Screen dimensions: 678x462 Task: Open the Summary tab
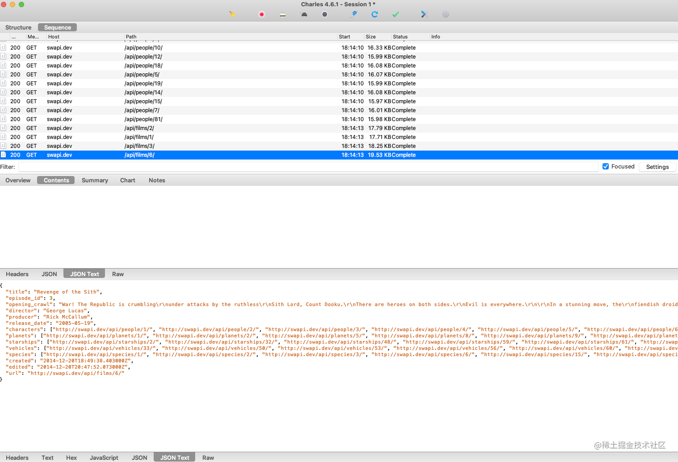(x=95, y=180)
